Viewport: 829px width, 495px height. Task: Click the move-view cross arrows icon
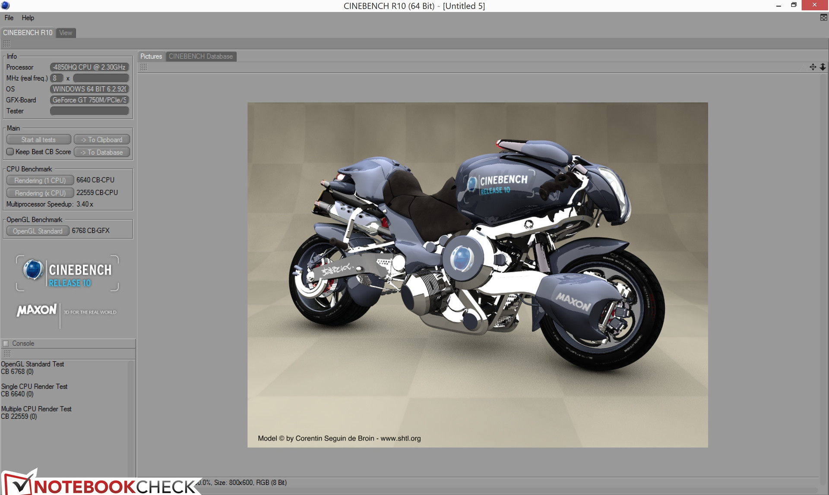click(813, 67)
